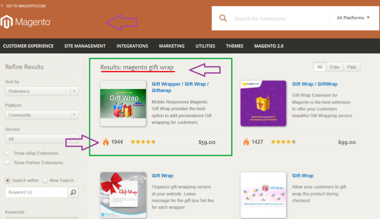Select the New Search radio button

pyautogui.click(x=45, y=180)
